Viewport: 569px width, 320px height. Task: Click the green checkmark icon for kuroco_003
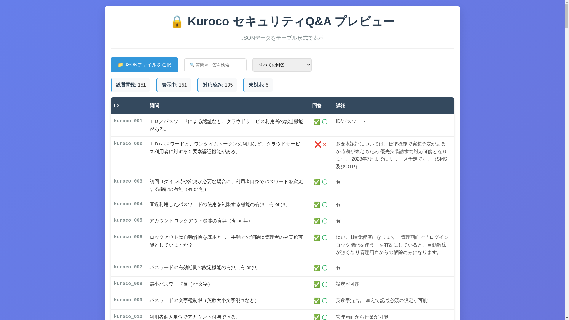pyautogui.click(x=317, y=182)
